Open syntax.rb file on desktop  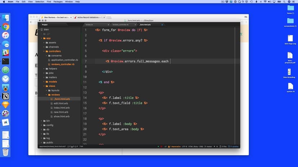coord(290,87)
